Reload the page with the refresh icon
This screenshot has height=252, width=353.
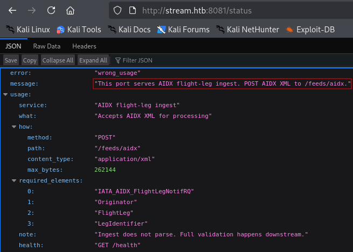click(x=51, y=10)
